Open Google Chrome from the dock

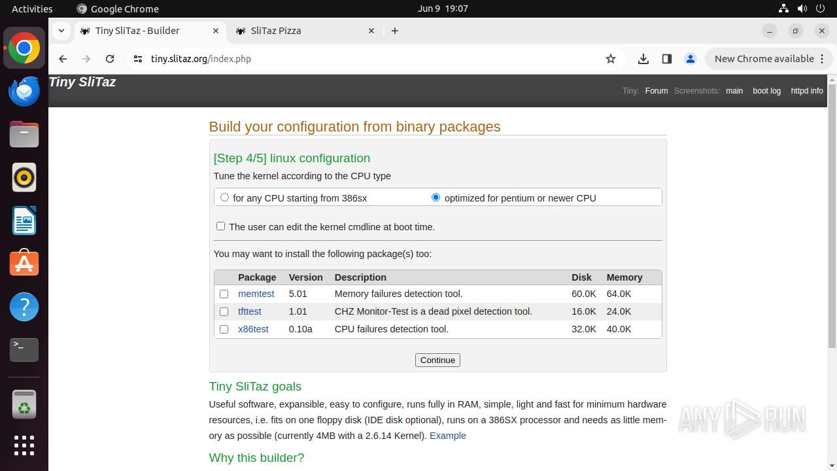pos(24,48)
